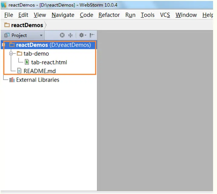Open the Run menu
The height and width of the screenshot is (194, 217).
point(130,15)
